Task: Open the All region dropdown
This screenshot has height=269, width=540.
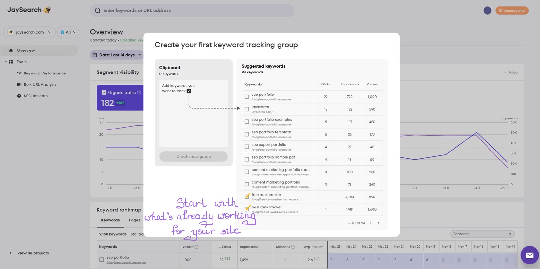Action: [68, 32]
